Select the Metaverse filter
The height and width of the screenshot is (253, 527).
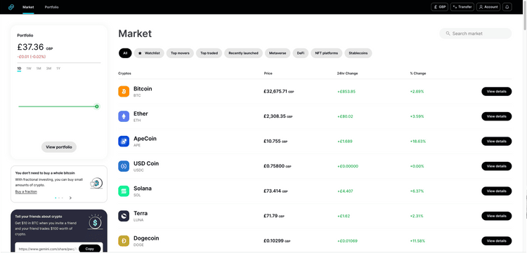278,53
